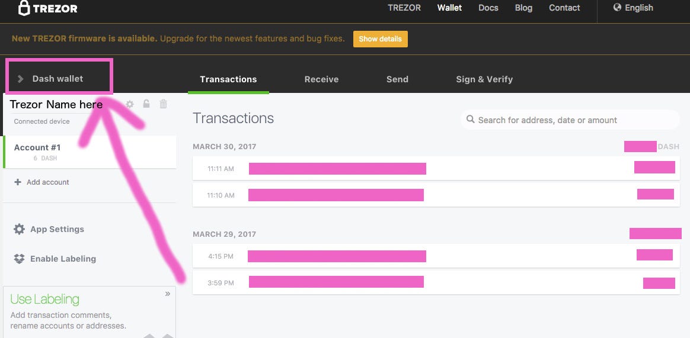Click the Show details firmware button

381,38
